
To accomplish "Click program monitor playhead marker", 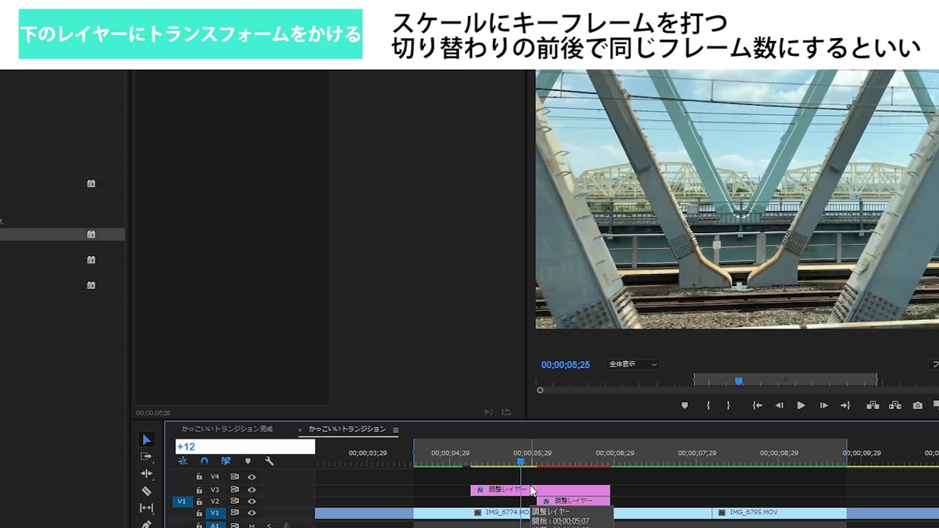I will [739, 381].
